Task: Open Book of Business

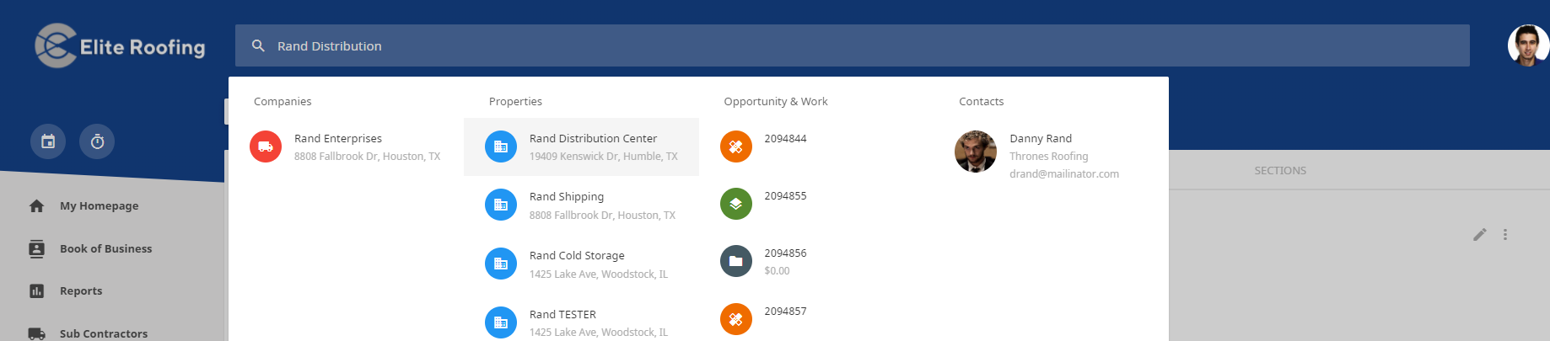Action: [105, 248]
